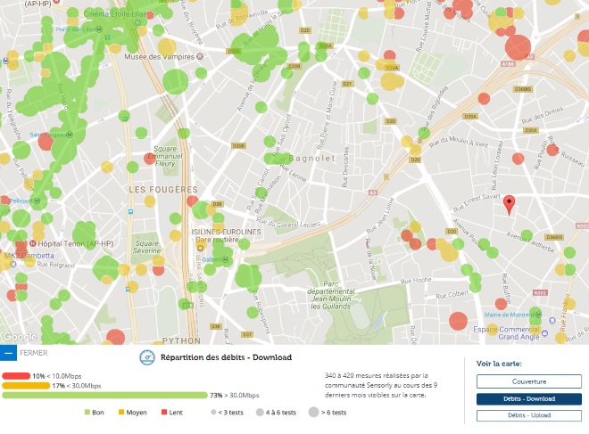Click the yellow Moyen legend swatch

[x=120, y=413]
